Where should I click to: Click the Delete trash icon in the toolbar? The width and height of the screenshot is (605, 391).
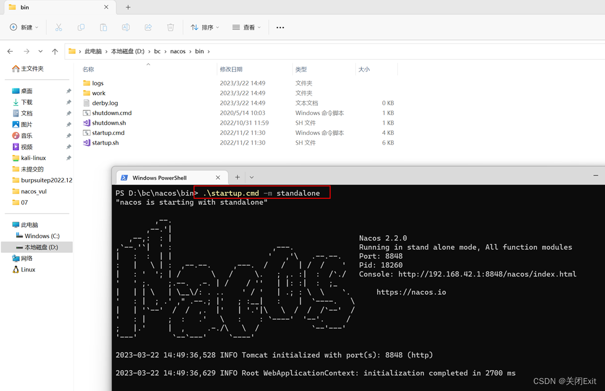tap(171, 27)
